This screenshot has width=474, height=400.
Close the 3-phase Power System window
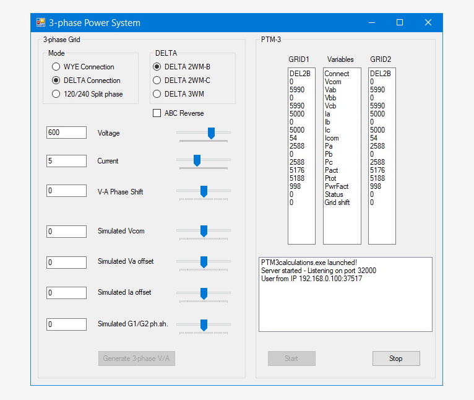[x=428, y=22]
